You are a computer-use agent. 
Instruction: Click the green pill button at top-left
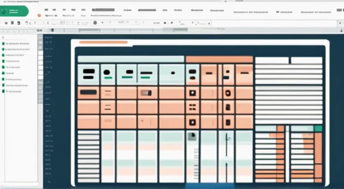point(14,12)
